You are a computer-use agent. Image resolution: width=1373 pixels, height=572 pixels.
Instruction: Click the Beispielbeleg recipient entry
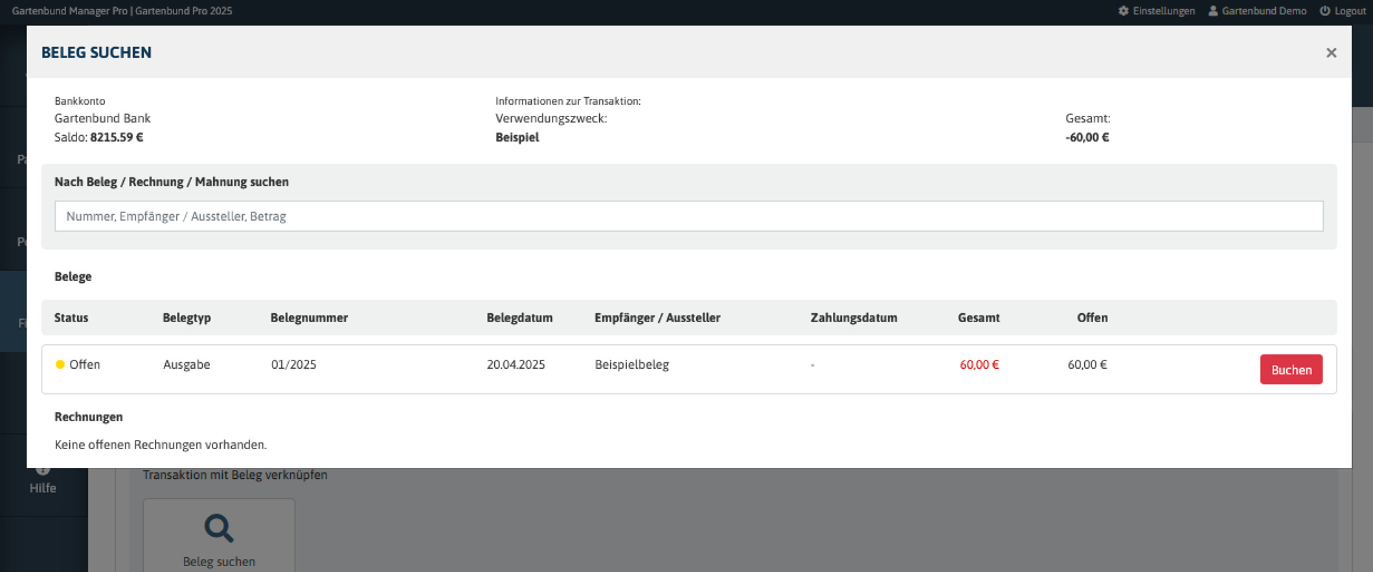coord(631,364)
